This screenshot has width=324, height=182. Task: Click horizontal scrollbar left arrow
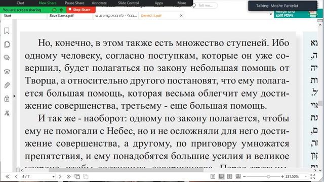22,170
